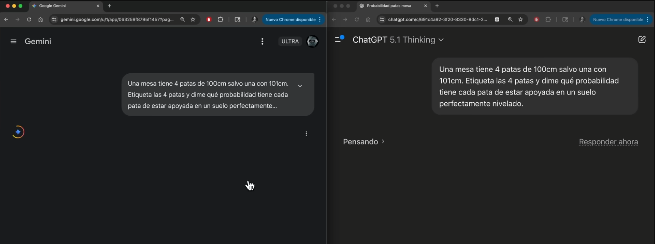Open new tab in ChatGPT window

437,6
